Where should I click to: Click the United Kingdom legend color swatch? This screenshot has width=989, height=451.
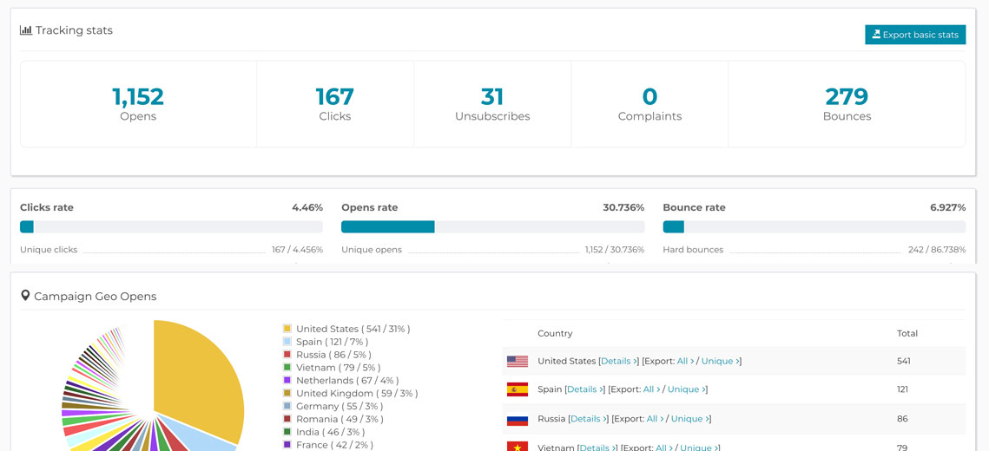pos(287,393)
